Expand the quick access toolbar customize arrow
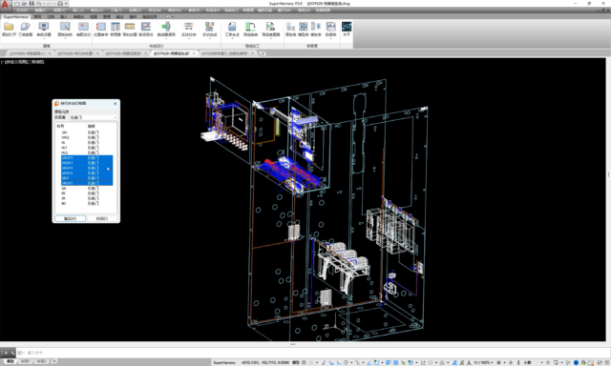Viewport: 611px width, 366px height. coord(66,4)
